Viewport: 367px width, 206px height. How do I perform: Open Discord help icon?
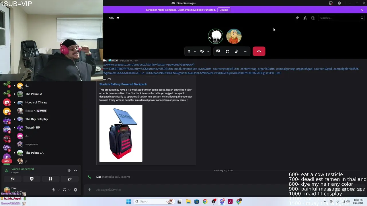[x=339, y=3]
